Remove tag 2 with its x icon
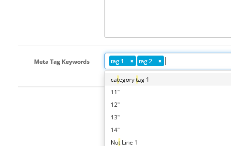Viewport: 249px width, 146px height. 160,61
